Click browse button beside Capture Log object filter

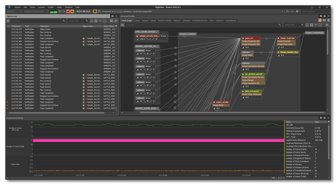[92, 21]
